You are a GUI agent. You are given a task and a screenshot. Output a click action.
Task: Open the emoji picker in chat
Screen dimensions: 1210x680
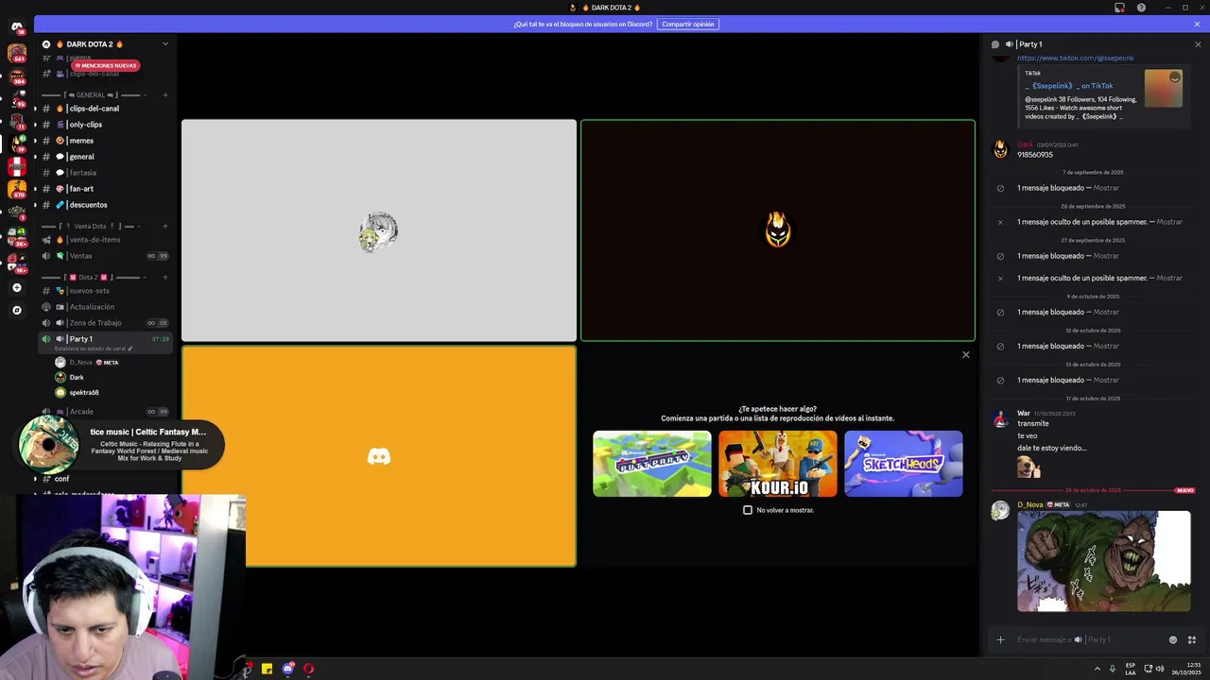(1173, 639)
